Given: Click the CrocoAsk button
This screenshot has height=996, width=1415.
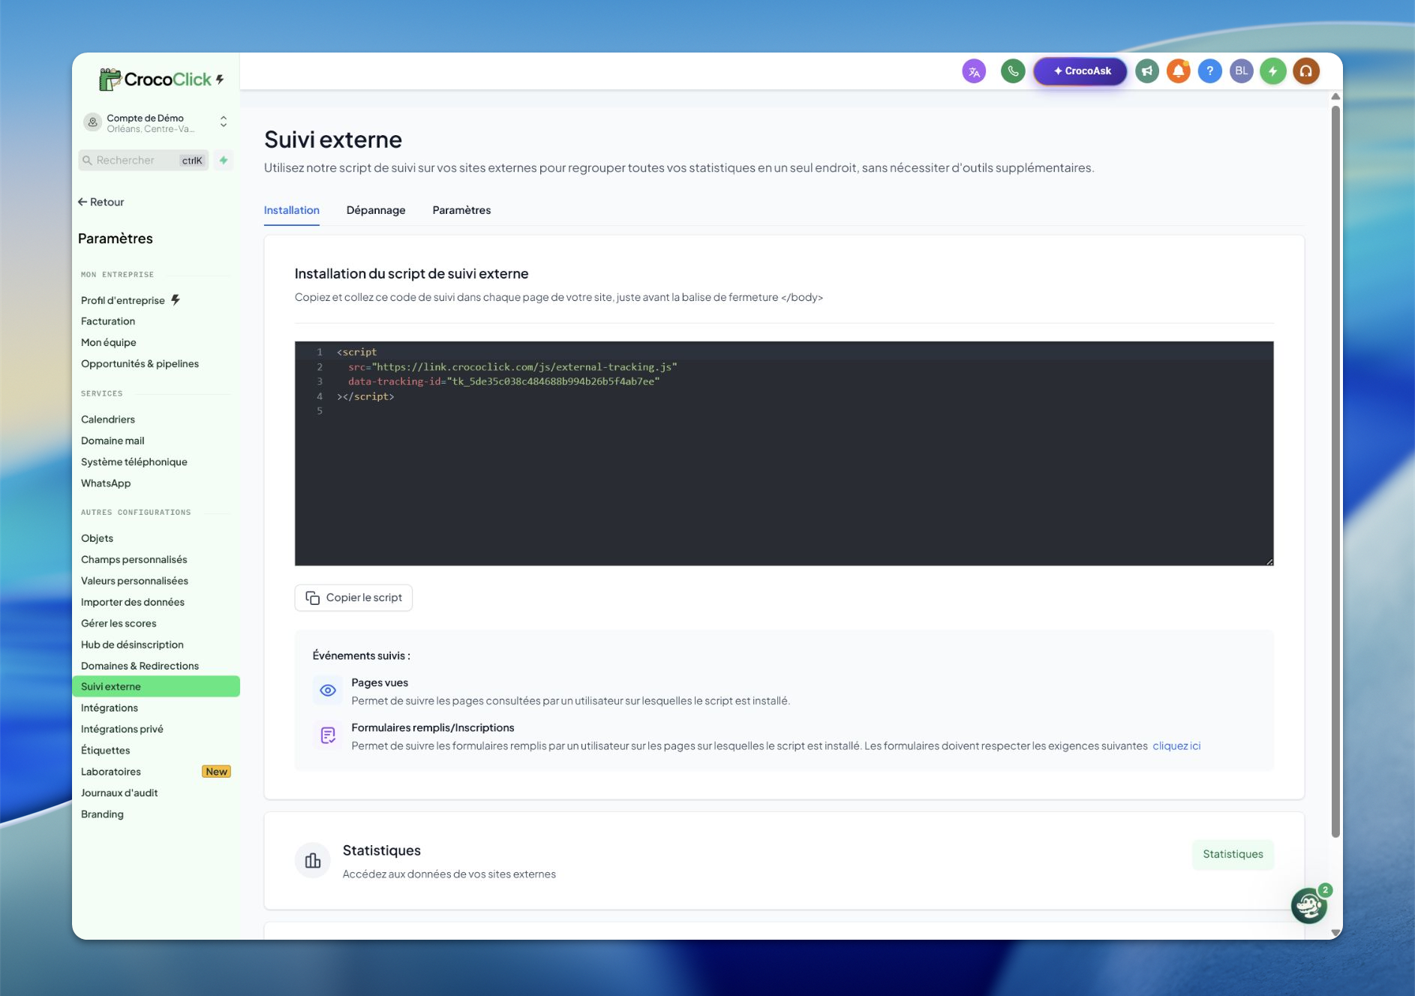Looking at the screenshot, I should 1080,71.
